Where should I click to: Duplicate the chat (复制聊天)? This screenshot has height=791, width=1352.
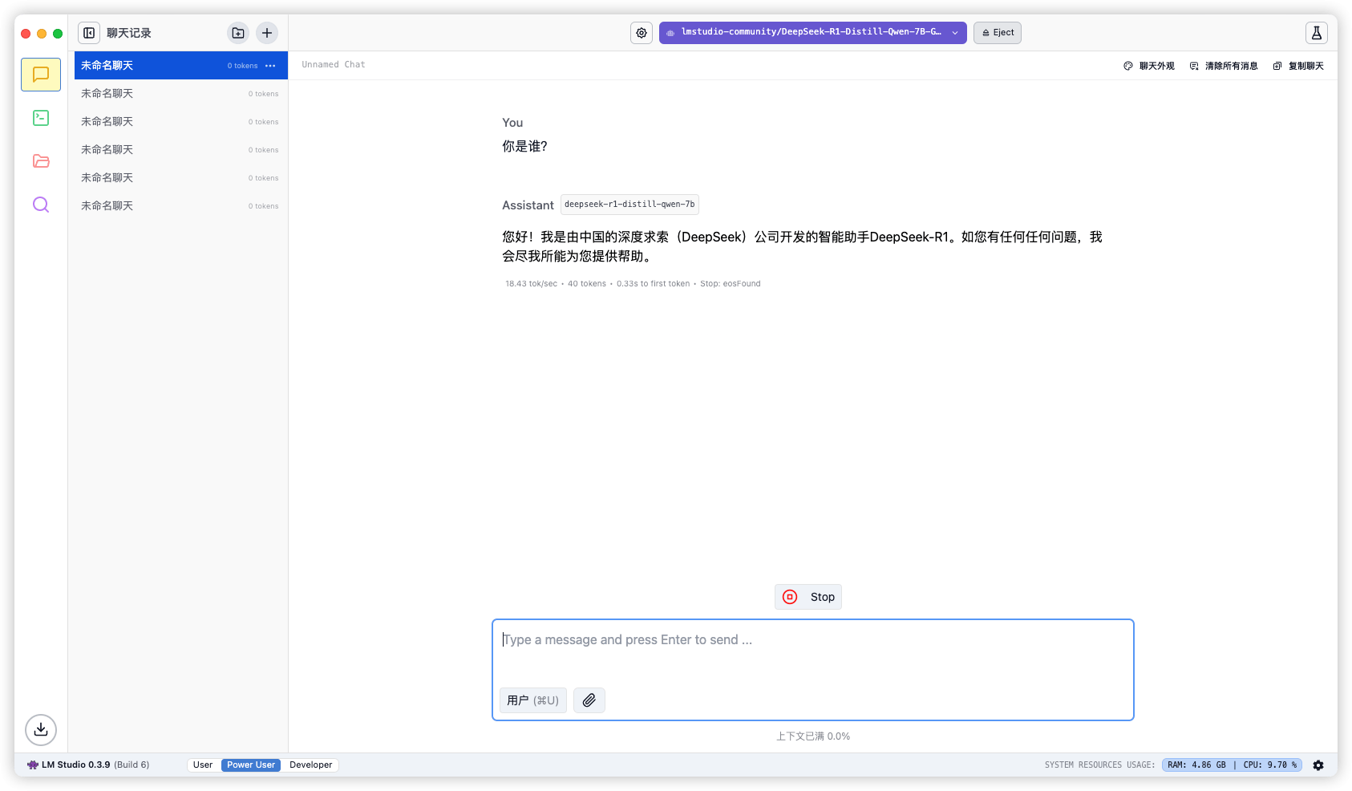(x=1298, y=66)
